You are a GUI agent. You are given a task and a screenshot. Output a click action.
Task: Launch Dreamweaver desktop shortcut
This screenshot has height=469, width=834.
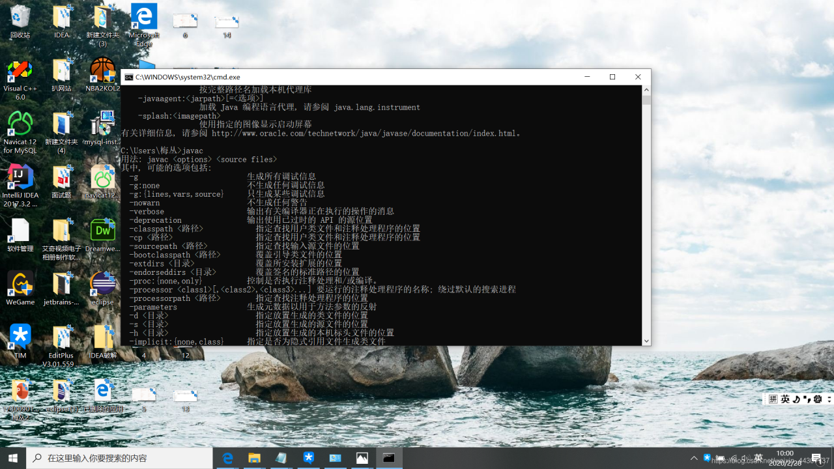(102, 235)
